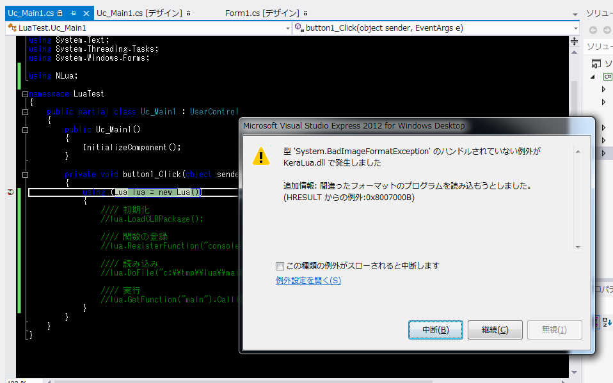This screenshot has width=613, height=383.
Task: Click the highlighted 'Lua lua = new Lua()' statement
Action: (157, 192)
